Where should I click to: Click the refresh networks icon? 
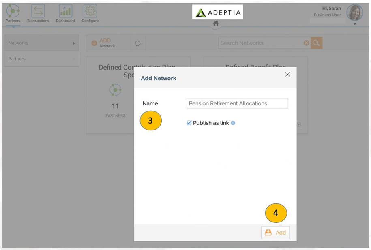click(138, 43)
